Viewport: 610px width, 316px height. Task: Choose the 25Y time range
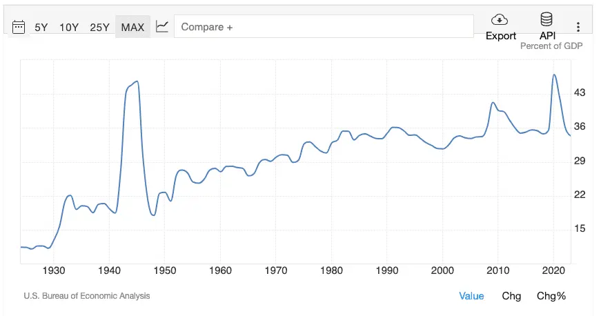(x=100, y=28)
